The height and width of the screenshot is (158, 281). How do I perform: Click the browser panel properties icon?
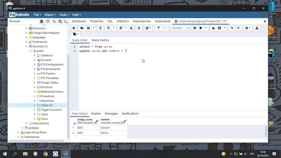pyautogui.click(x=42, y=22)
